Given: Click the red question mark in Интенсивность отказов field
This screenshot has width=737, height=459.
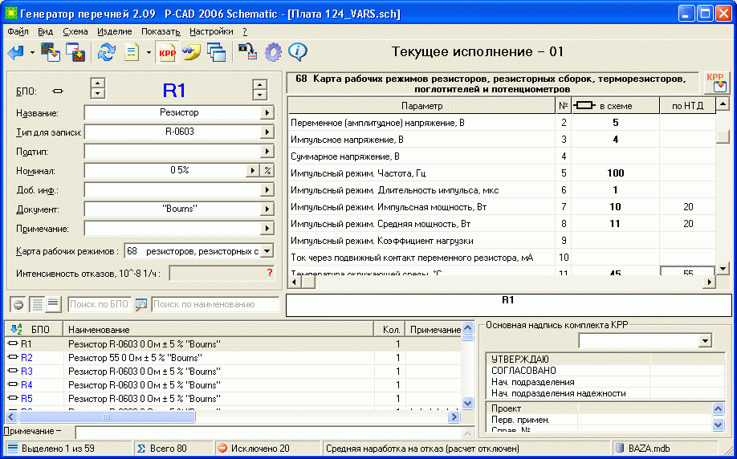Looking at the screenshot, I should (x=269, y=272).
